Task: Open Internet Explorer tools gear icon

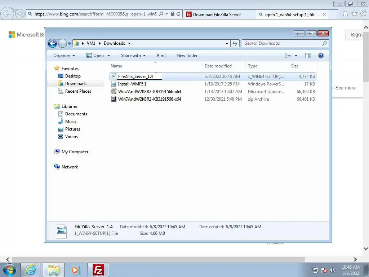Action: pyautogui.click(x=363, y=14)
